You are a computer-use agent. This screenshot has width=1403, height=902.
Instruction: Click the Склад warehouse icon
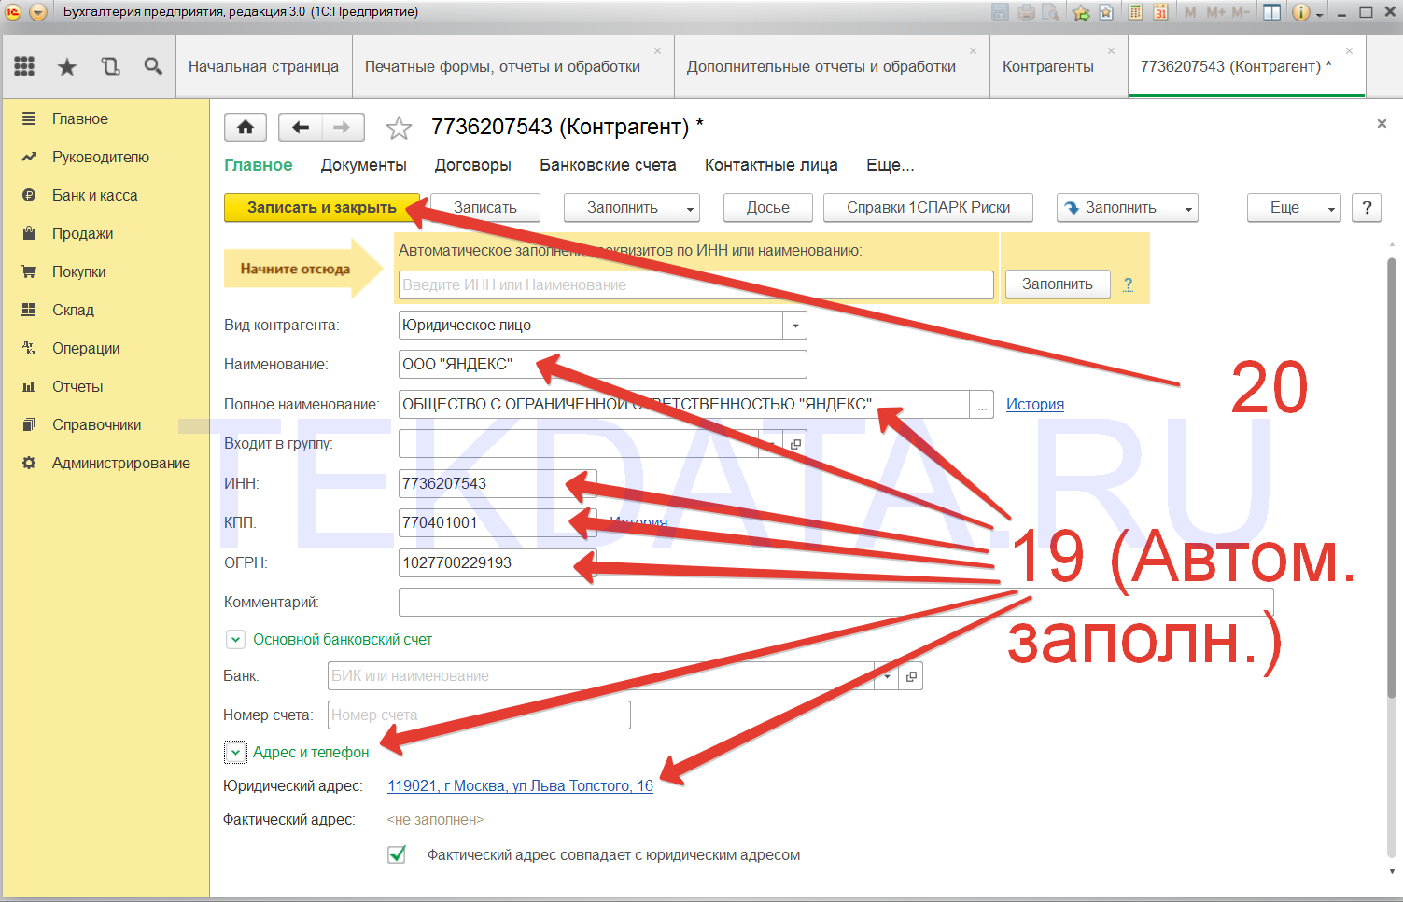pyautogui.click(x=29, y=310)
